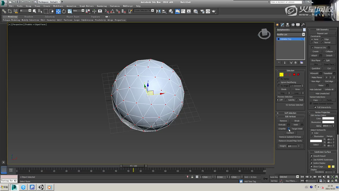Open the Modify panel tab icon
The width and height of the screenshot is (339, 191).
tap(282, 25)
